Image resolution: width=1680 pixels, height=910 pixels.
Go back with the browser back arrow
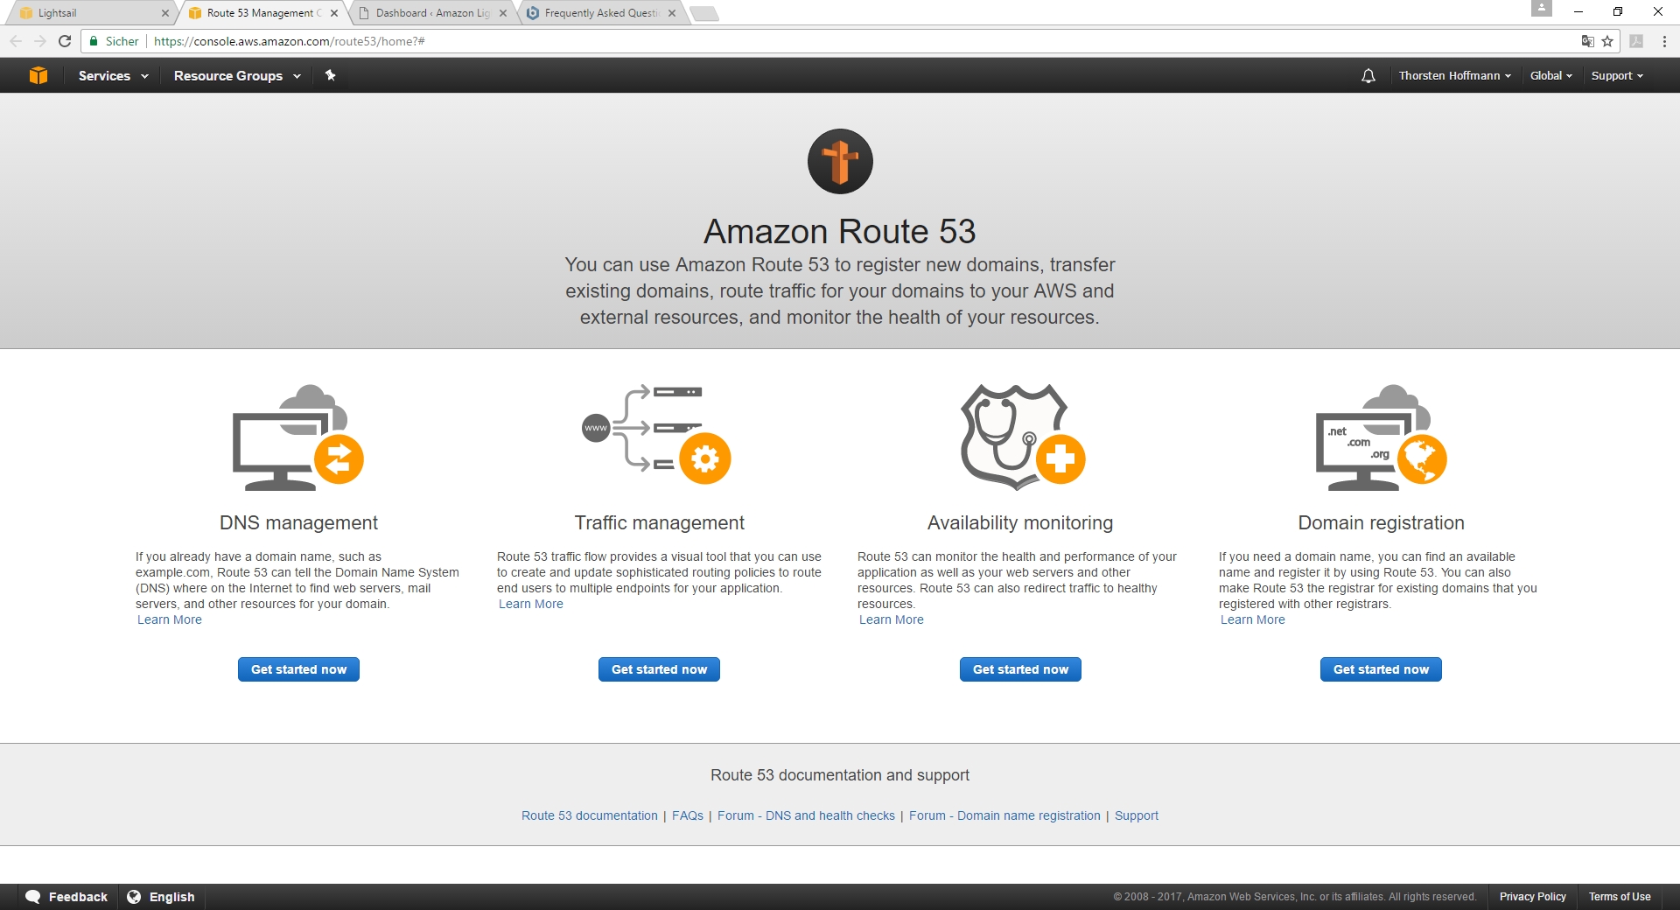coord(16,41)
